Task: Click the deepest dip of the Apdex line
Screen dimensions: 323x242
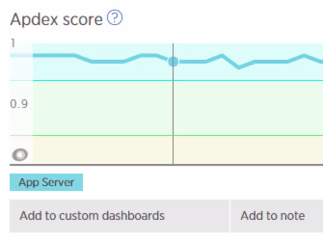Action: tap(239, 67)
